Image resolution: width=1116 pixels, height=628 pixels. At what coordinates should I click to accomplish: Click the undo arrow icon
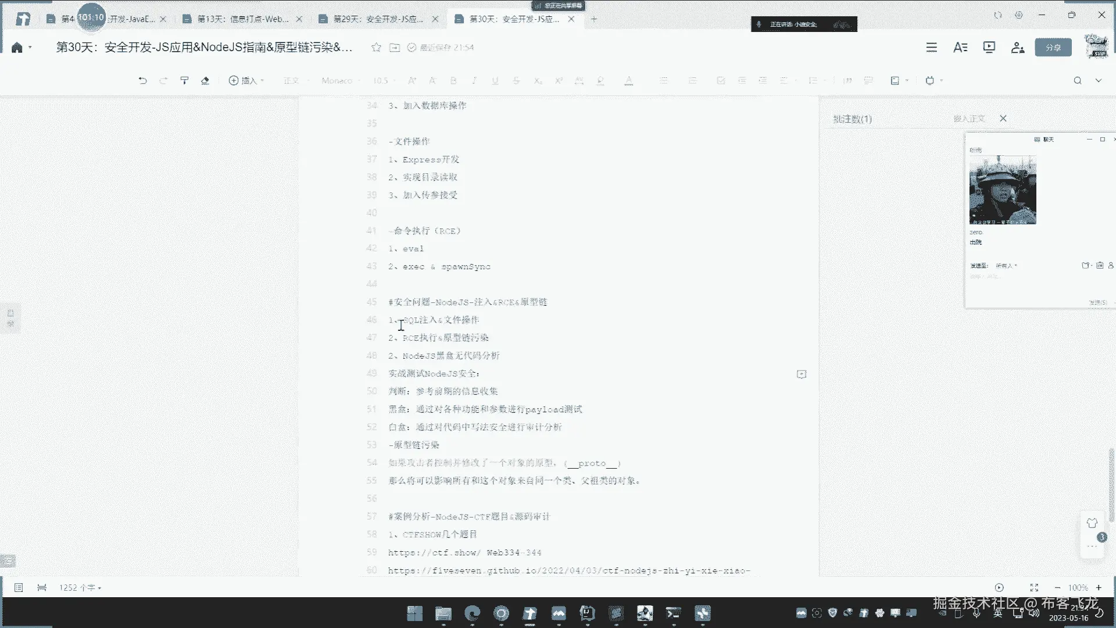(142, 81)
